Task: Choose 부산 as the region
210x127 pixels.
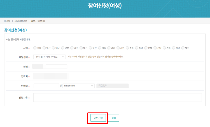Action: 44,48
